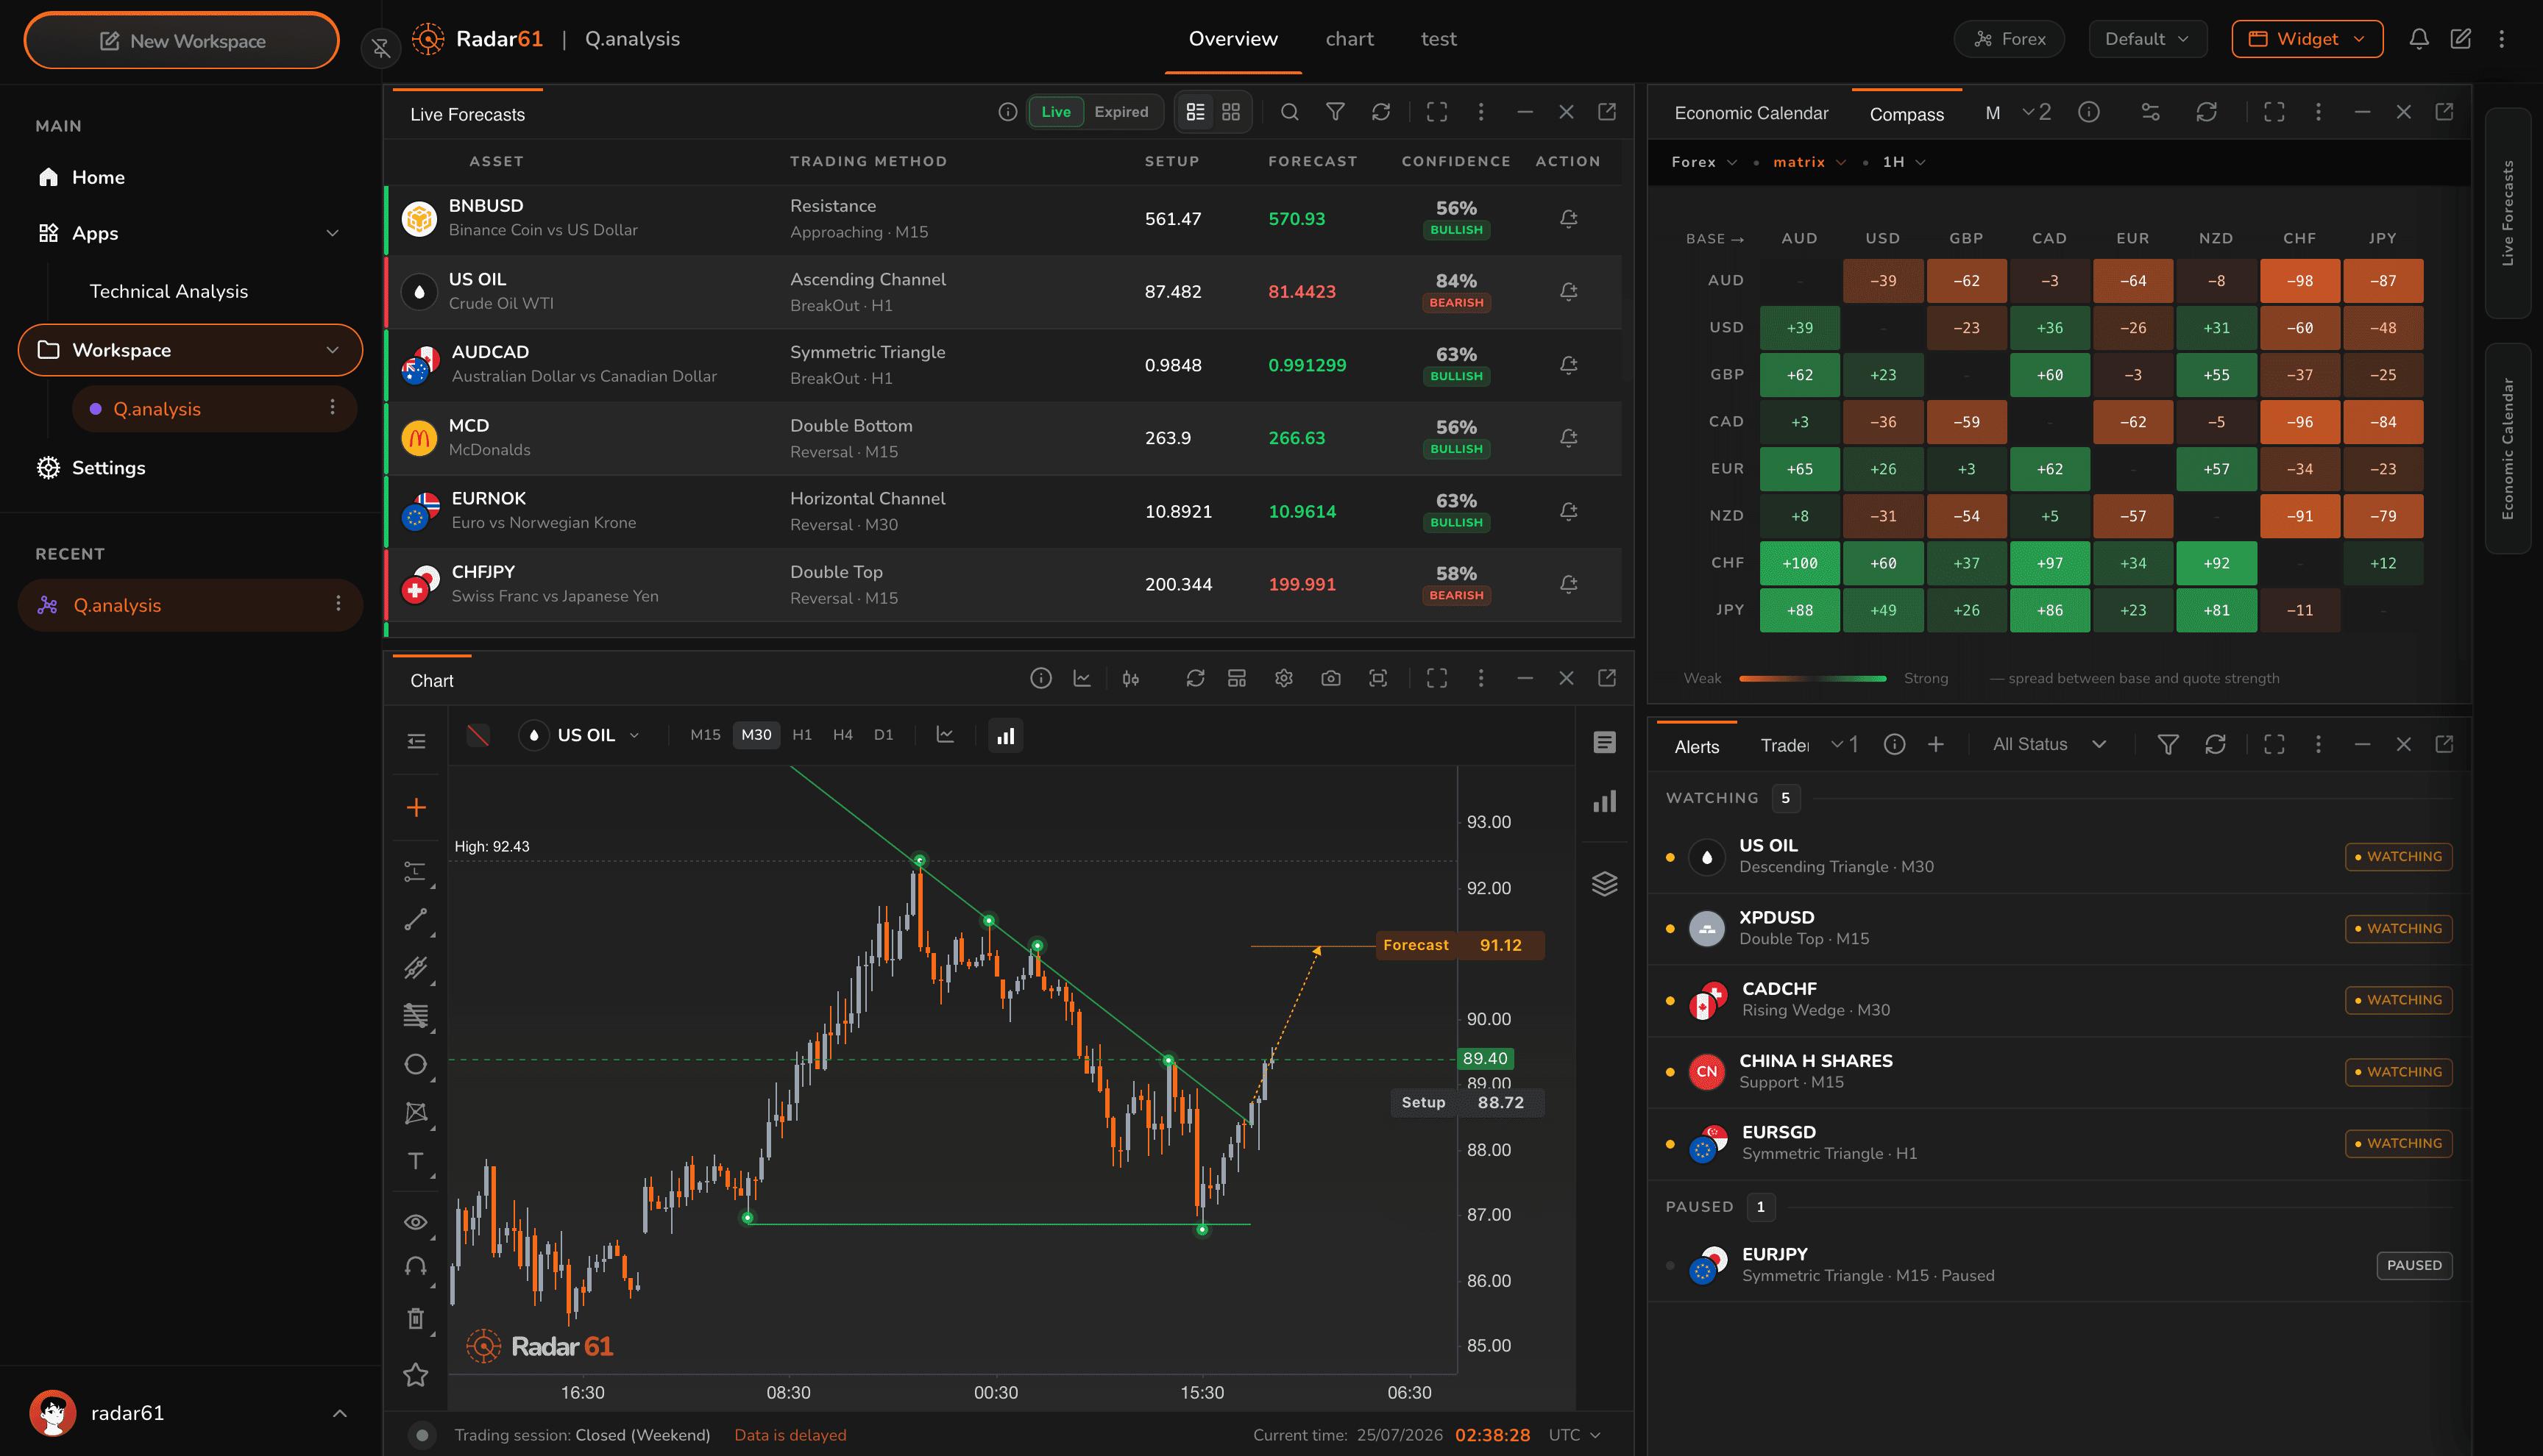Set alert bell for CHFJPY row

1569,584
